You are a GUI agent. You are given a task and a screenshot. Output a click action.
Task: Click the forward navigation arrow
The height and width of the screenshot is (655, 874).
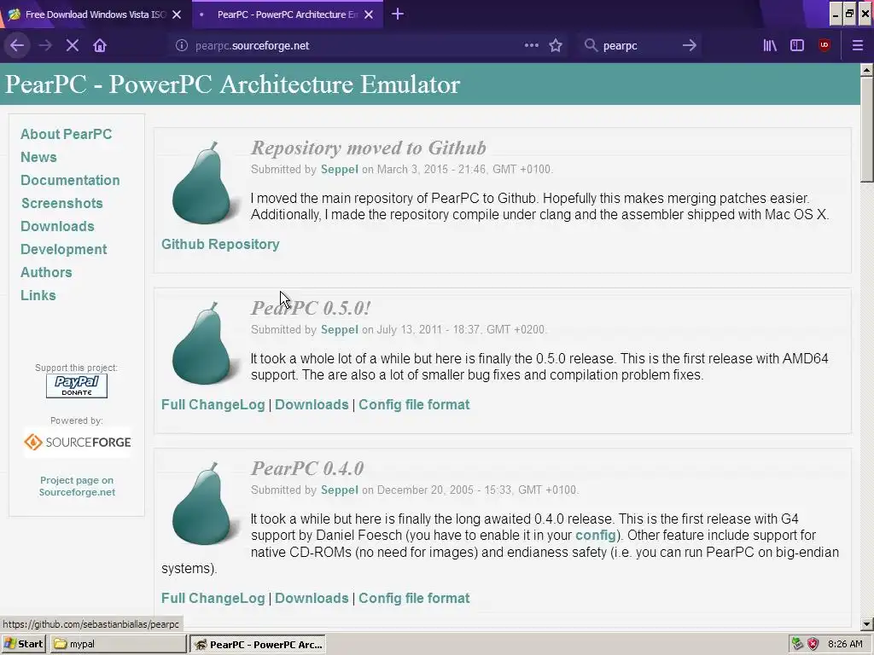tap(45, 46)
